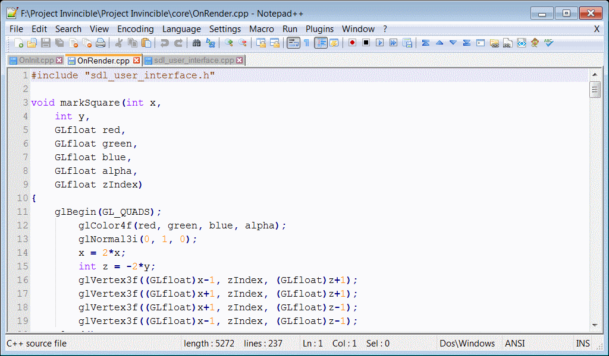Start recording a macro
The height and width of the screenshot is (356, 609).
pyautogui.click(x=352, y=43)
